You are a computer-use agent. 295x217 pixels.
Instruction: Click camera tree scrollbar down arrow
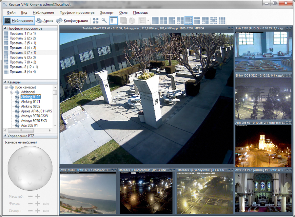coord(55,126)
